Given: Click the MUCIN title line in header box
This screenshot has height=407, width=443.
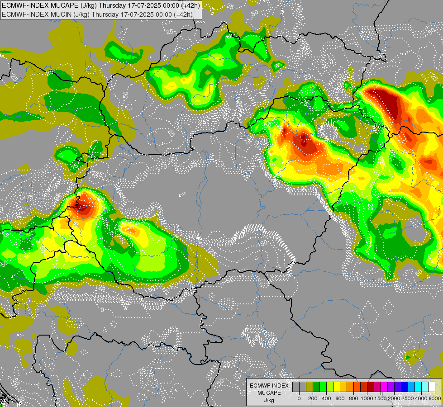Looking at the screenshot, I should click(x=97, y=14).
